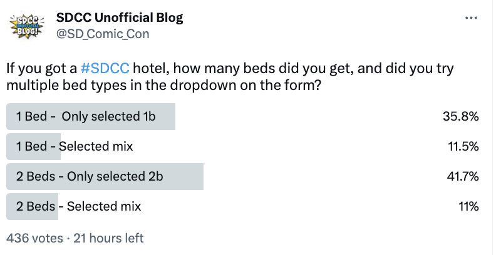496x255 pixels.
Task: Click the short shaded bar of 11% option
Action: coord(33,206)
